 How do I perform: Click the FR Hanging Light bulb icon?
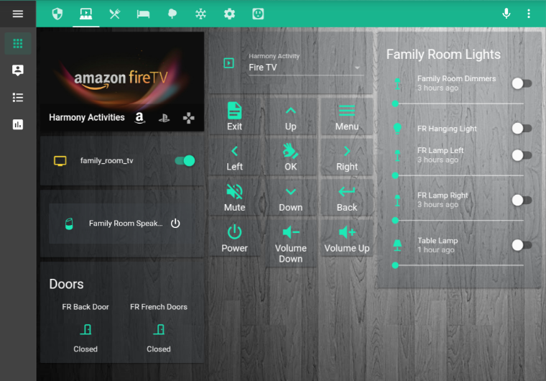(x=397, y=129)
